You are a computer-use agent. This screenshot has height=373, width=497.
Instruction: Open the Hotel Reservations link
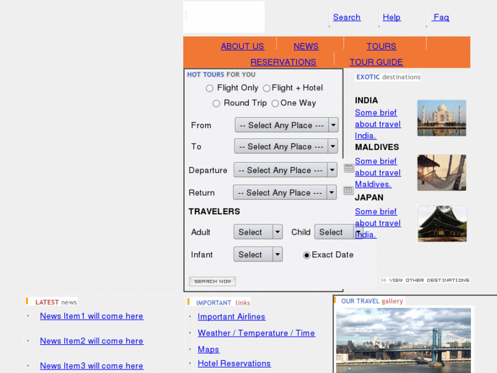tap(234, 363)
